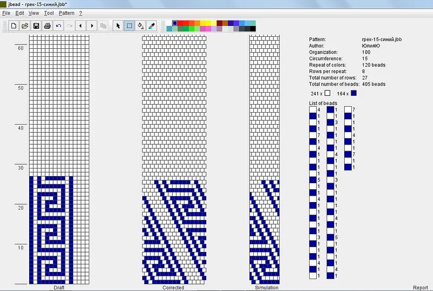The height and width of the screenshot is (291, 433).
Task: Click row marker 60 on the draft ruler
Action: 21,48
